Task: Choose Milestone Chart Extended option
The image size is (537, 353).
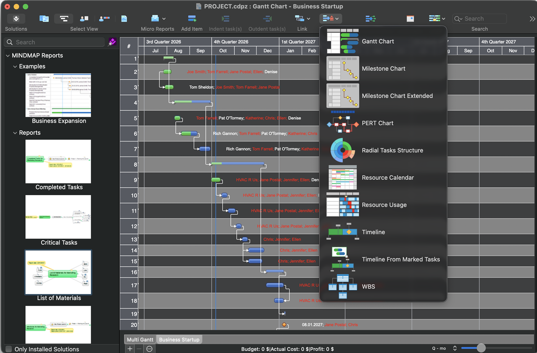Action: coord(383,96)
